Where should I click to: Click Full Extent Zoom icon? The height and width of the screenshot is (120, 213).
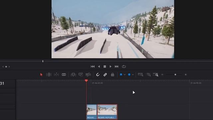140,75
